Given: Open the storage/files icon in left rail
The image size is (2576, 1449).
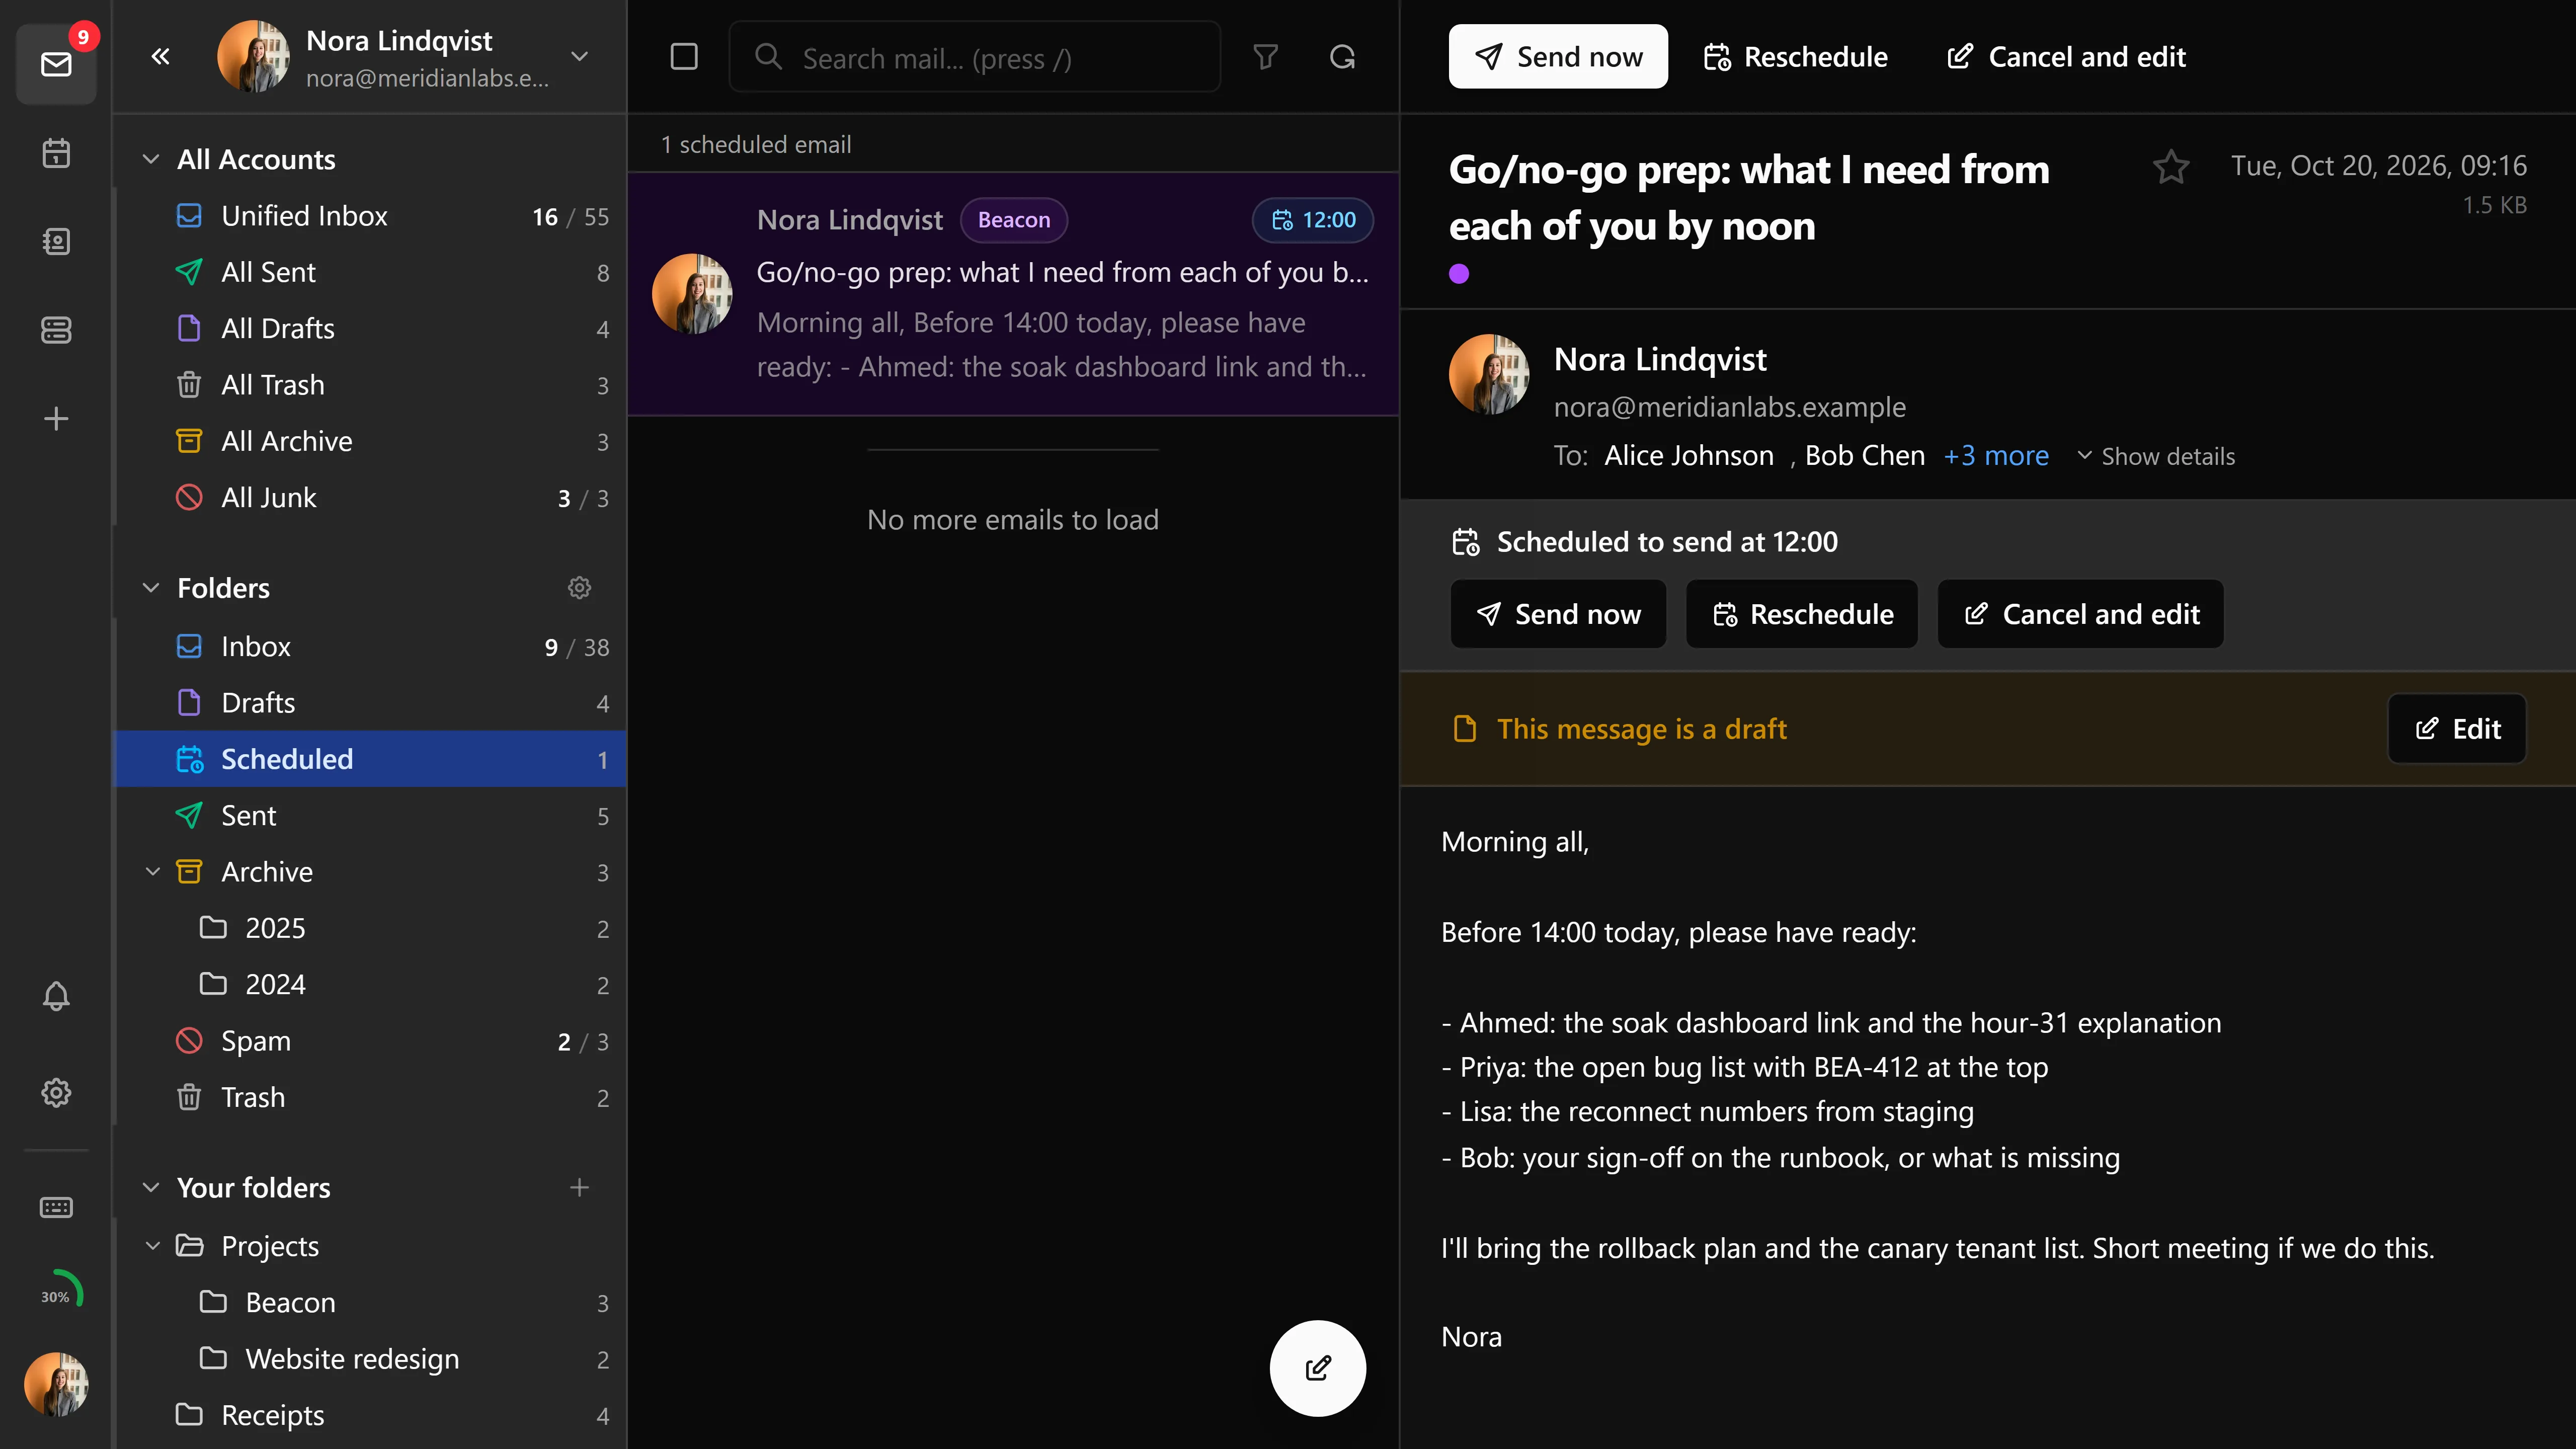Looking at the screenshot, I should coord(56,330).
